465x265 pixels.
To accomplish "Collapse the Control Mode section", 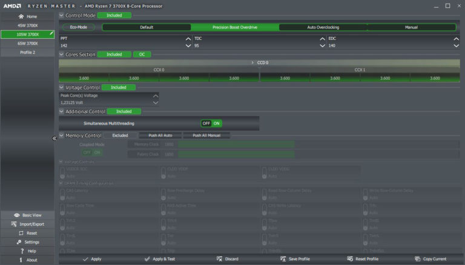I will (x=61, y=15).
